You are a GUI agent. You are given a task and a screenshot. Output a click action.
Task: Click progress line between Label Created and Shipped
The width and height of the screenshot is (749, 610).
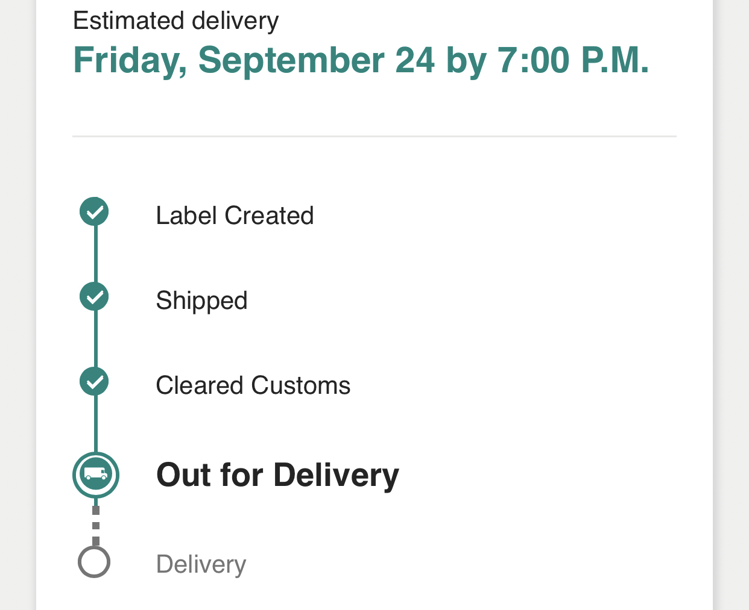(95, 254)
